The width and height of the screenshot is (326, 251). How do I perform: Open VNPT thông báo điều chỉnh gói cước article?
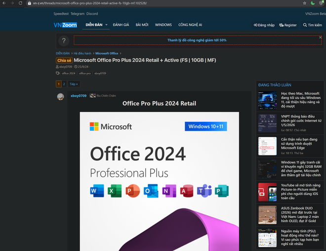pyautogui.click(x=301, y=121)
